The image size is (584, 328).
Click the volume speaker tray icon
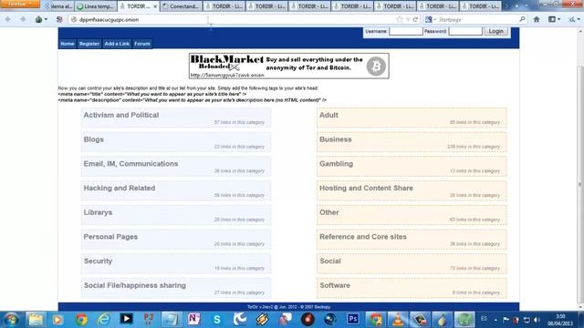pos(537,320)
